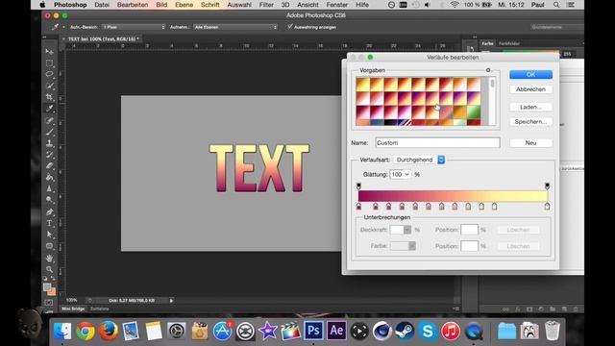The width and height of the screenshot is (615, 346).
Task: Select the right opacity stop above gradient
Action: point(547,185)
